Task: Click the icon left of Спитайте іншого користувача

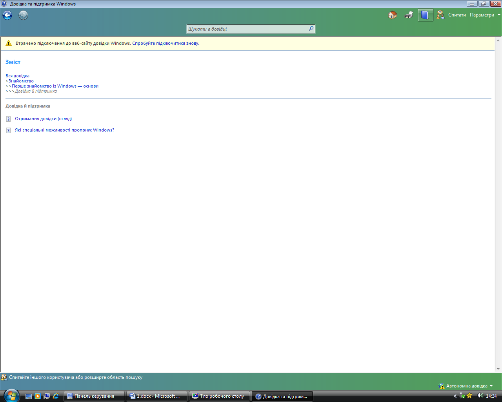Action: (x=4, y=377)
